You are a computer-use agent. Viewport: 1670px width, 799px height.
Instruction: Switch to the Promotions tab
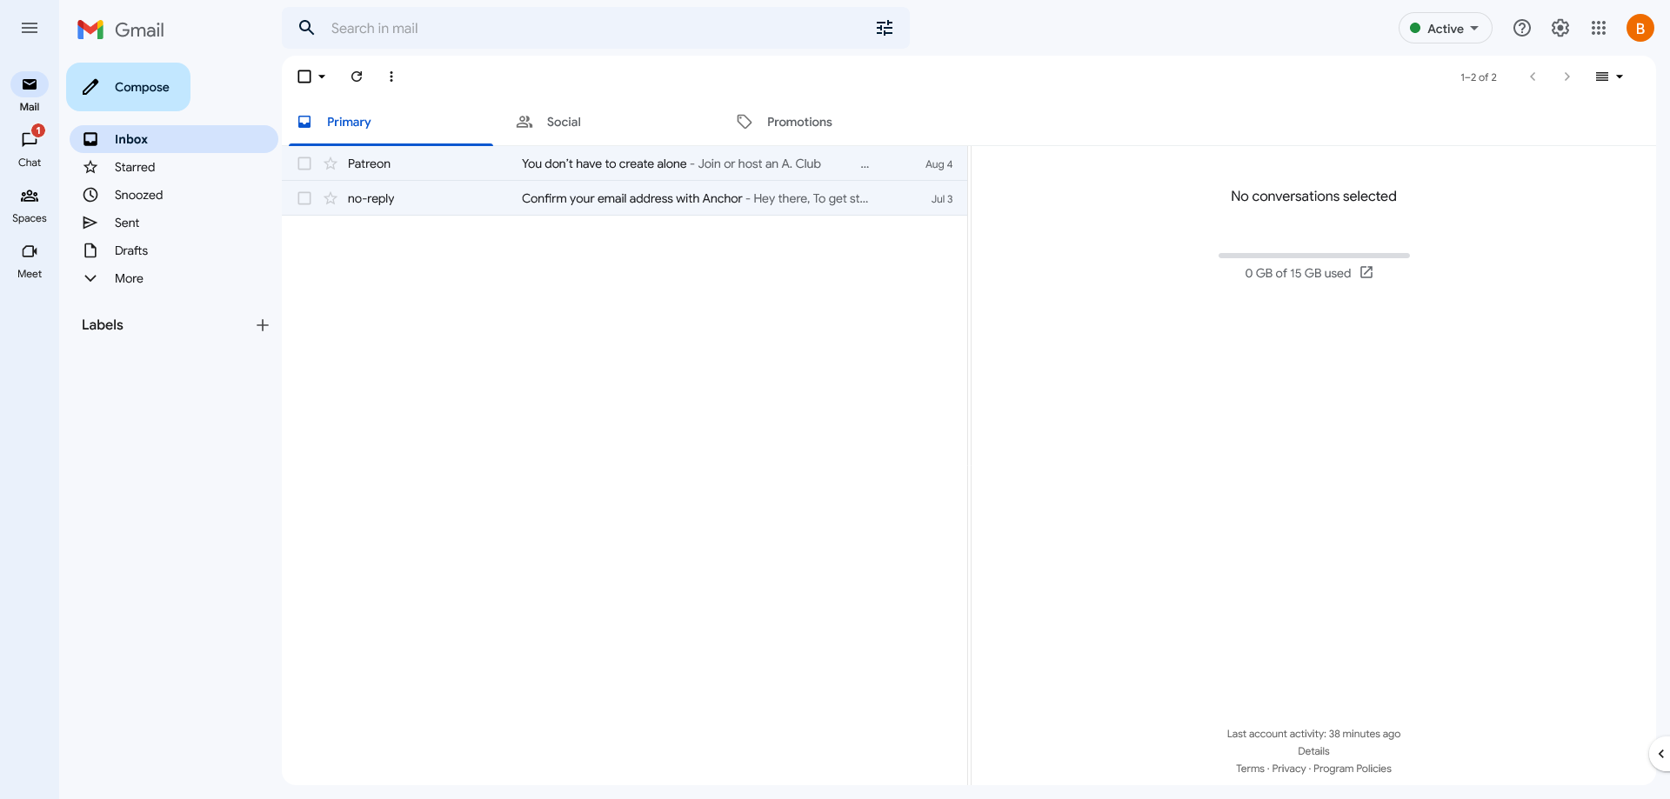pos(798,122)
